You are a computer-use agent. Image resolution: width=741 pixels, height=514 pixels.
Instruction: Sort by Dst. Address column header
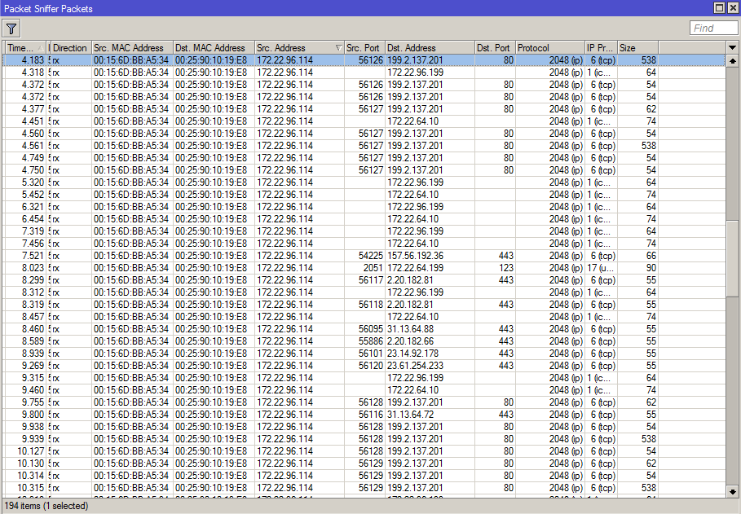(x=430, y=48)
